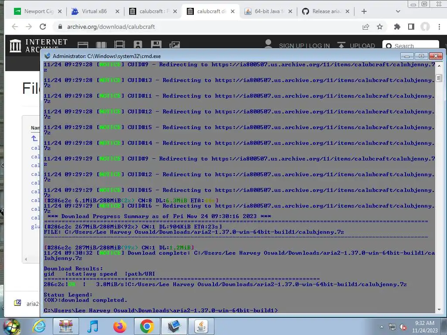This screenshot has width=447, height=335.
Task: Open the Internet Archive texts icon
Action: tap(101, 45)
